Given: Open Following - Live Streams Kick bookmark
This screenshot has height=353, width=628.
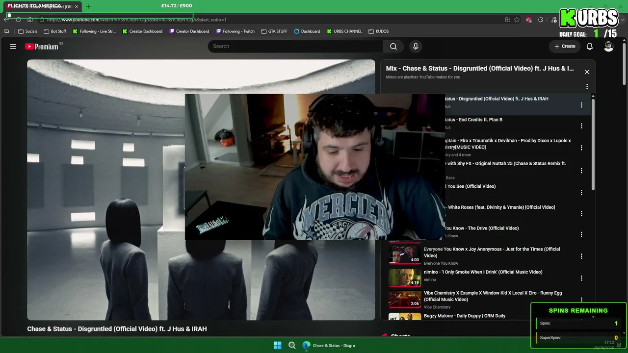Looking at the screenshot, I should 94,31.
